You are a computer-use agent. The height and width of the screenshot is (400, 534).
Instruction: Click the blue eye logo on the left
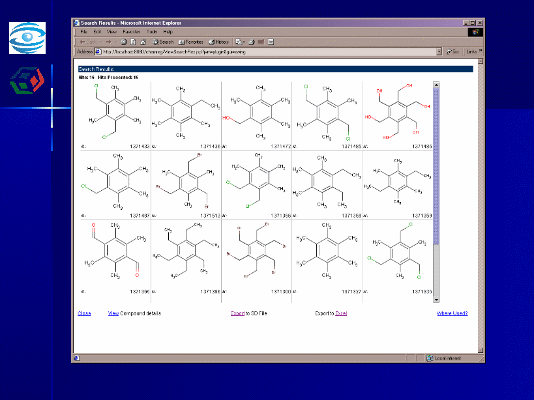click(27, 38)
